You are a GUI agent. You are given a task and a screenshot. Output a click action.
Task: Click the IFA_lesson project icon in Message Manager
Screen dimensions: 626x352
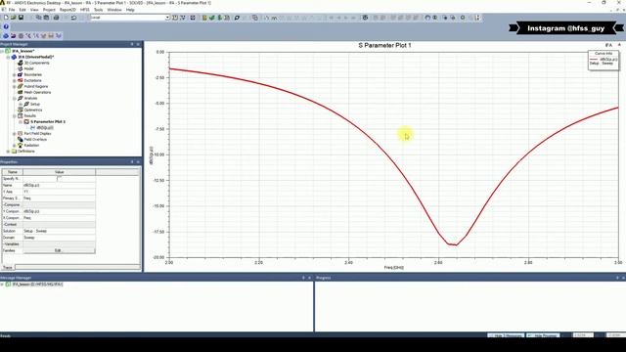coord(8,285)
